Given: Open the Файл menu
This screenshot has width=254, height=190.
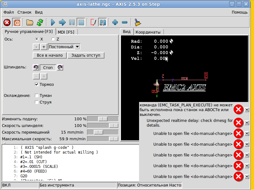Looking at the screenshot, I should click(9, 12).
